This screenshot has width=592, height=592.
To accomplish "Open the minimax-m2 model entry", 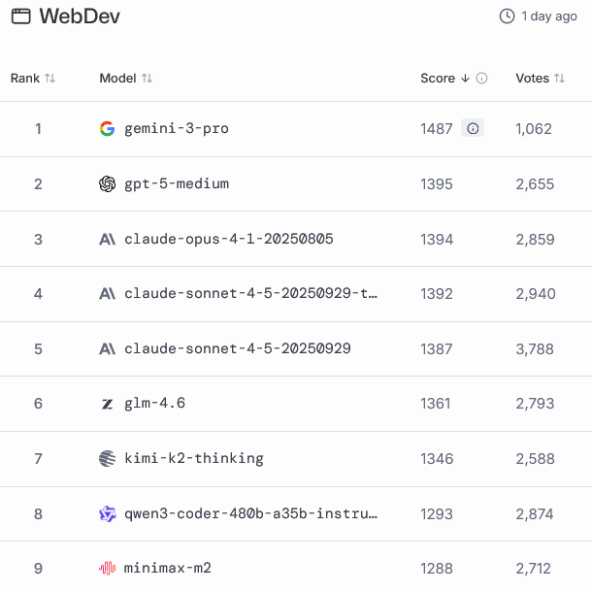I will [168, 568].
